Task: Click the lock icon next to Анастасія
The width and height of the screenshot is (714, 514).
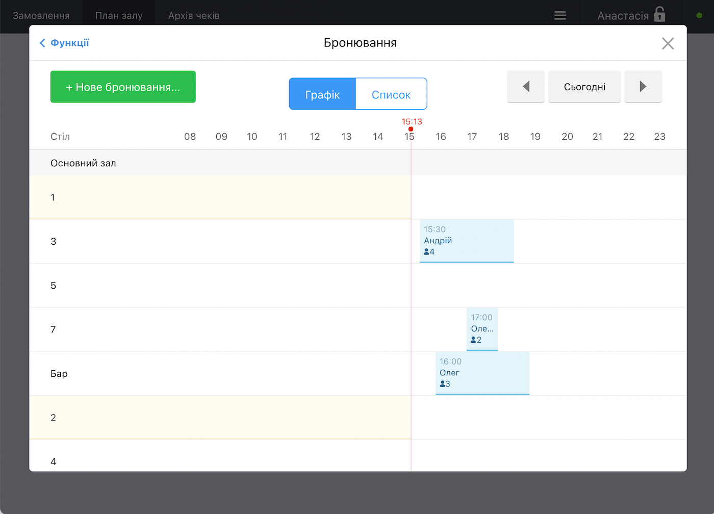Action: click(659, 14)
